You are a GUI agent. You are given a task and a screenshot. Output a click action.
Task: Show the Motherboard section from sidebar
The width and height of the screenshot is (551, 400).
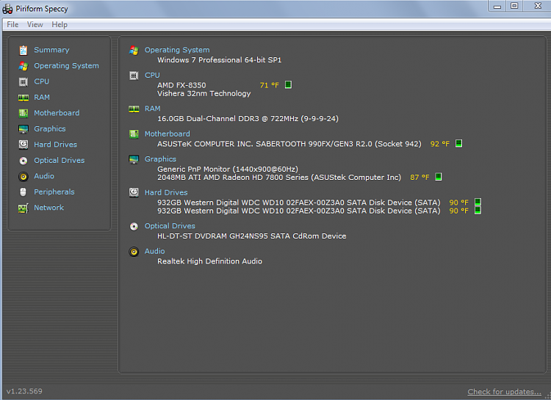pyautogui.click(x=57, y=113)
